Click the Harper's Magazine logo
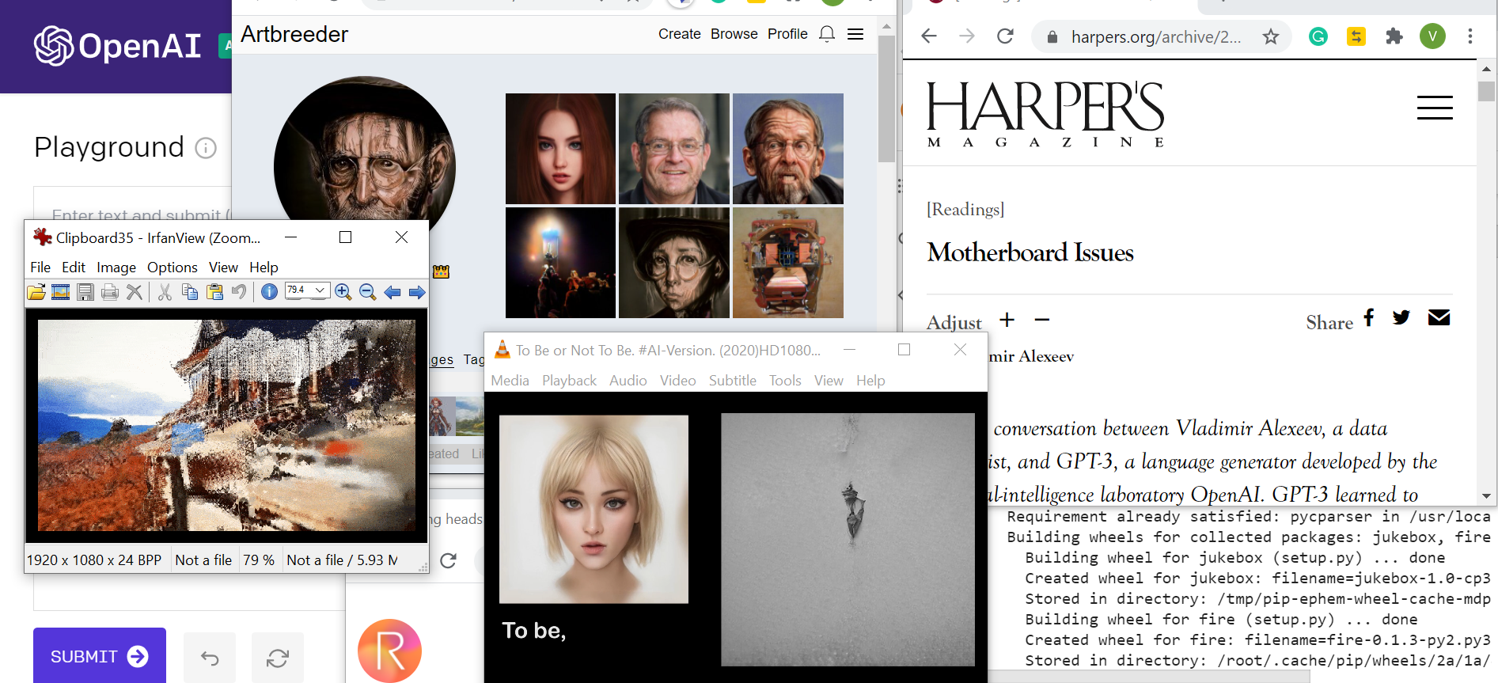Image resolution: width=1498 pixels, height=683 pixels. click(x=1045, y=114)
